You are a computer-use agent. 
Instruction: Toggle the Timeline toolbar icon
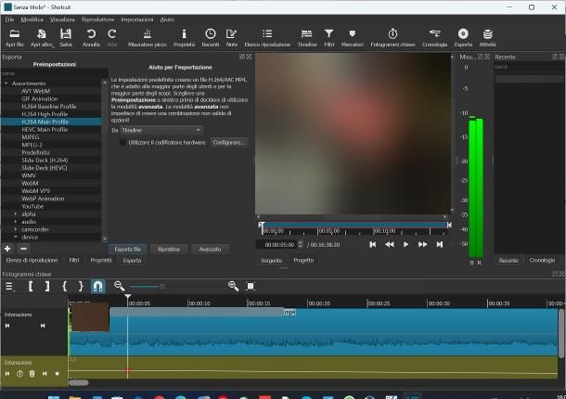pyautogui.click(x=307, y=38)
